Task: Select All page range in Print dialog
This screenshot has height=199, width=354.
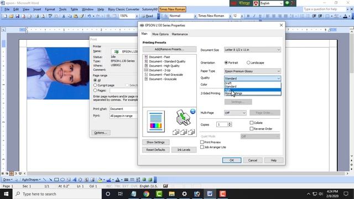Action: tap(95, 80)
